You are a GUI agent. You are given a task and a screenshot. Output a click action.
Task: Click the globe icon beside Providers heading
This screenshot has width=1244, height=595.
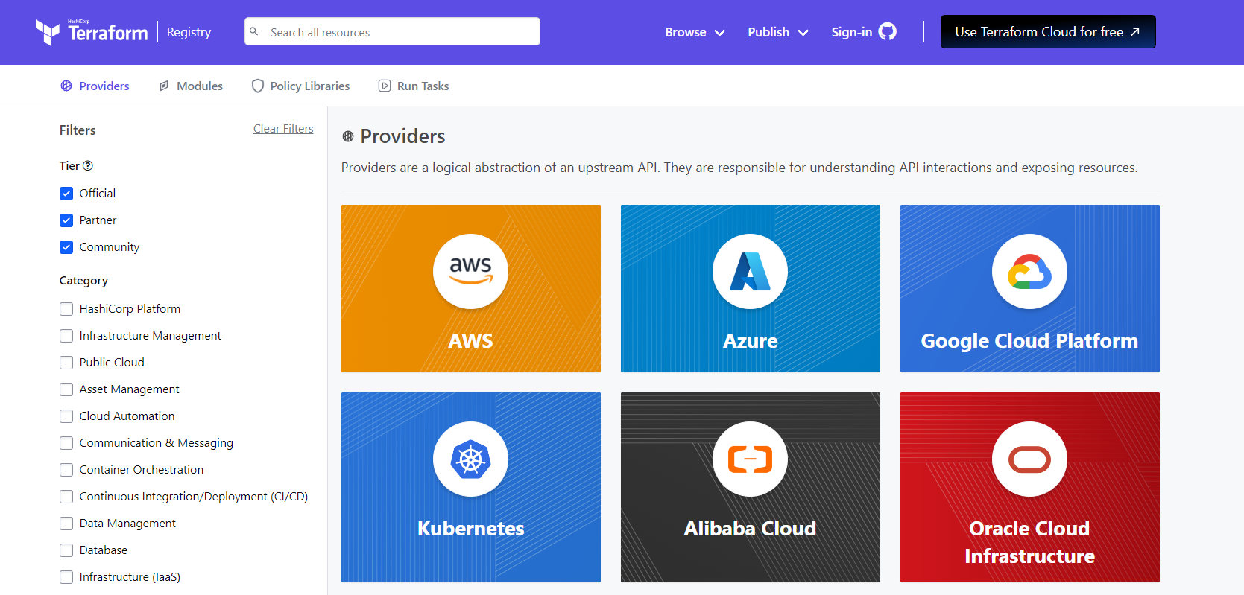[348, 136]
